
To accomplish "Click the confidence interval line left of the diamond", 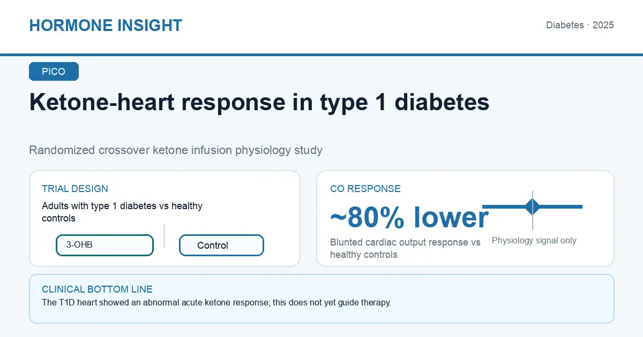I will pyautogui.click(x=504, y=206).
